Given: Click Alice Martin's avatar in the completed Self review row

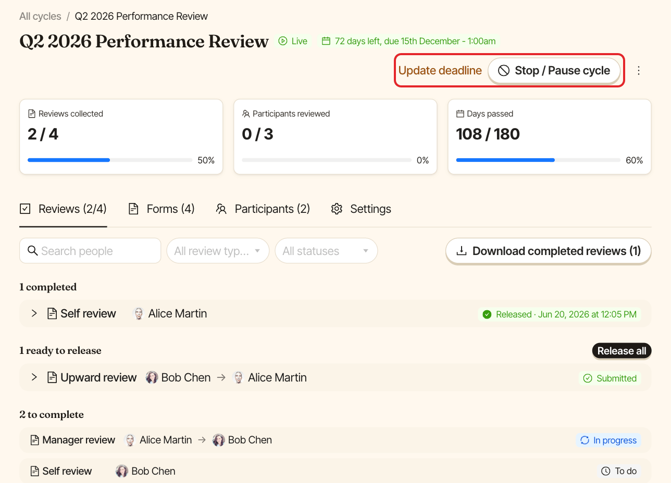Looking at the screenshot, I should pos(139,314).
